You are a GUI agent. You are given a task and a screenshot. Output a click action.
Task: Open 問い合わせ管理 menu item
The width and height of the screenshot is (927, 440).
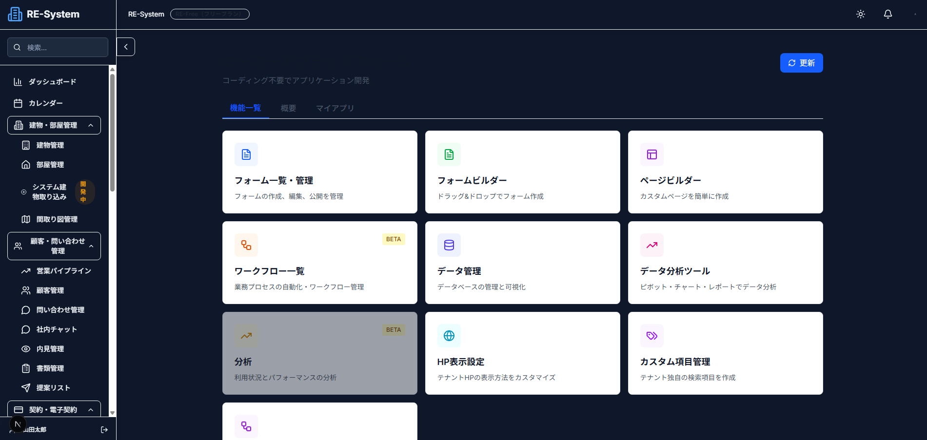click(58, 310)
